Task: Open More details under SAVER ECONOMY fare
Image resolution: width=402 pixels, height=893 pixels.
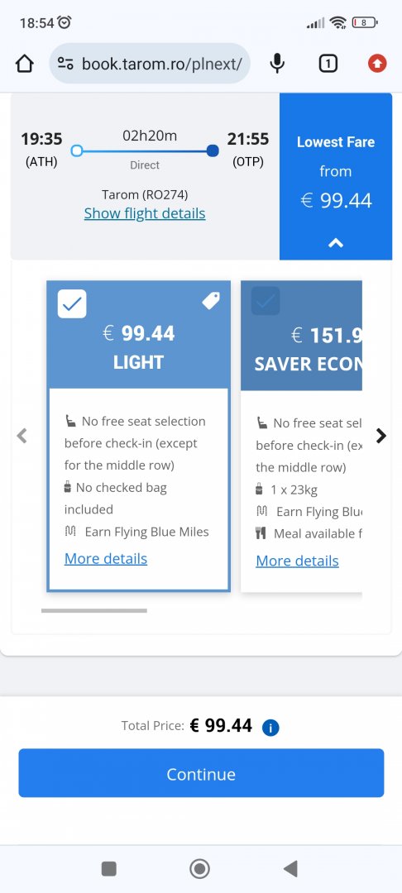Action: [297, 561]
